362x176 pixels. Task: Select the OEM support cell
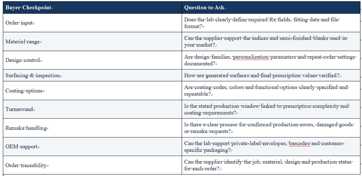pyautogui.click(x=92, y=147)
